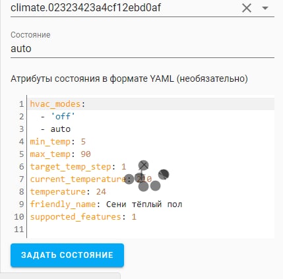This screenshot has height=279, width=283.
Task: Place cursor on max_temp value 90
Action: [x=86, y=154]
